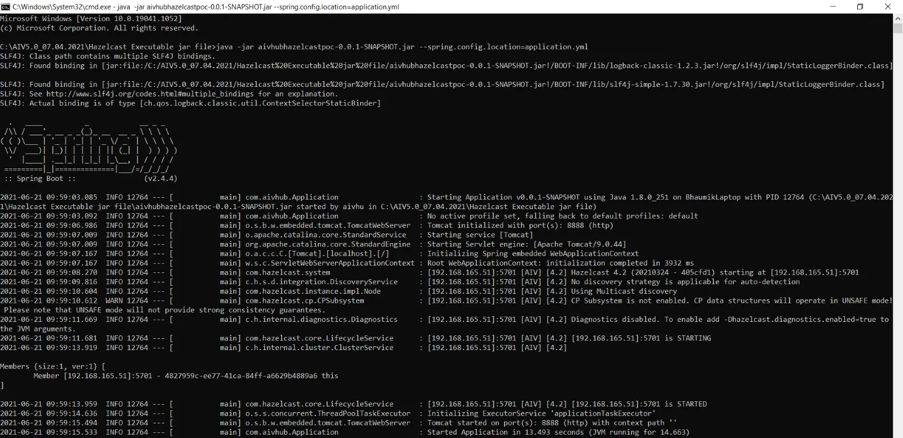
Task: Click the slf4j.org multiple_bindings URL
Action: [150, 94]
